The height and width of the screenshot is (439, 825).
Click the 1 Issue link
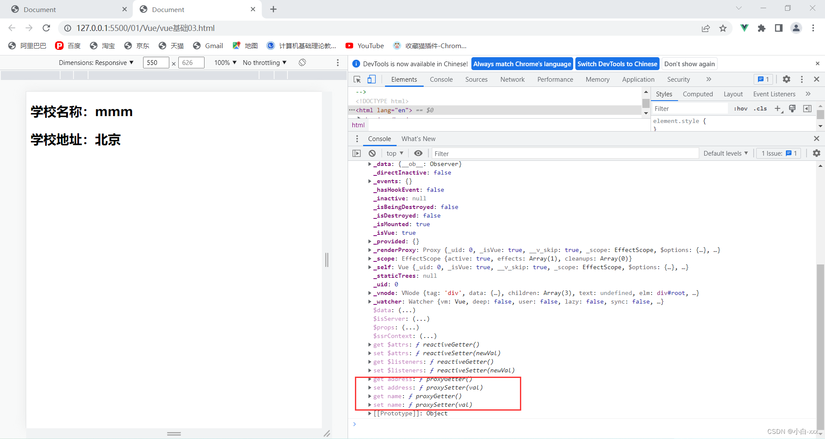[x=779, y=153]
